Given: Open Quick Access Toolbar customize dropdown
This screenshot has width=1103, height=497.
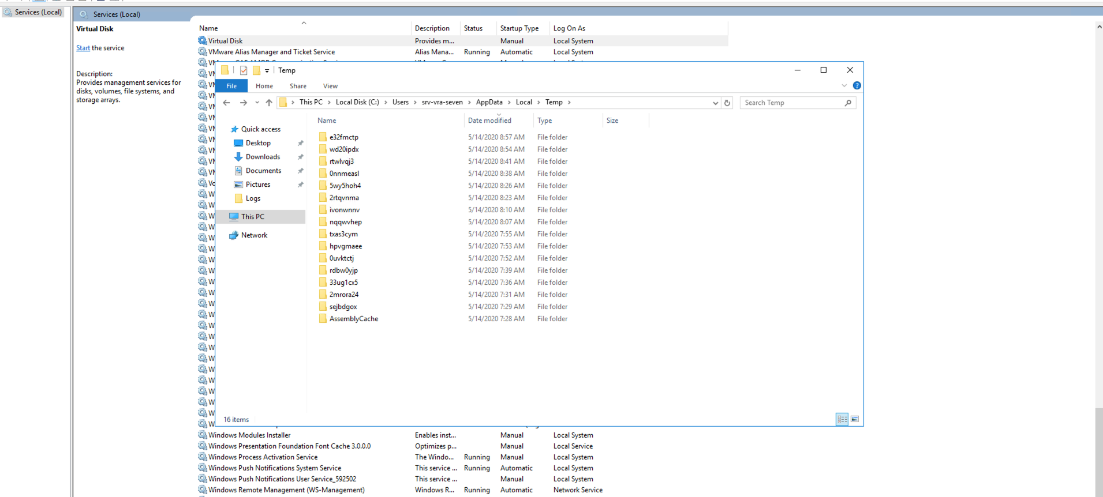Looking at the screenshot, I should (267, 71).
